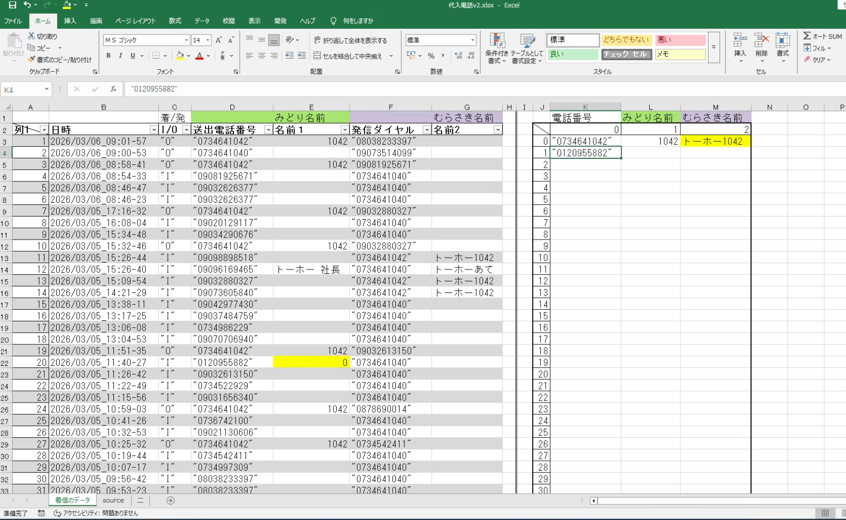Select the yellow highlighted cell E22

[x=310, y=363]
